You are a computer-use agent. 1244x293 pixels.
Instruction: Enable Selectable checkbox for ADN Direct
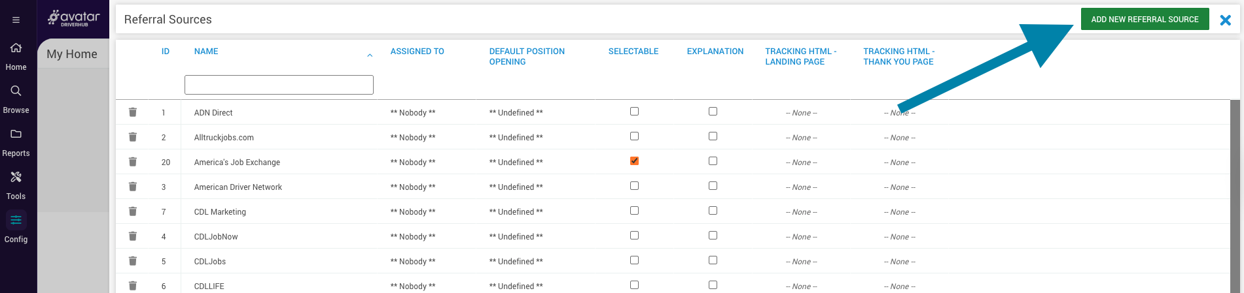634,112
